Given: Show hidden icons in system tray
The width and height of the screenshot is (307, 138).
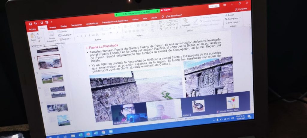Looking at the screenshot, I should (x=214, y=120).
